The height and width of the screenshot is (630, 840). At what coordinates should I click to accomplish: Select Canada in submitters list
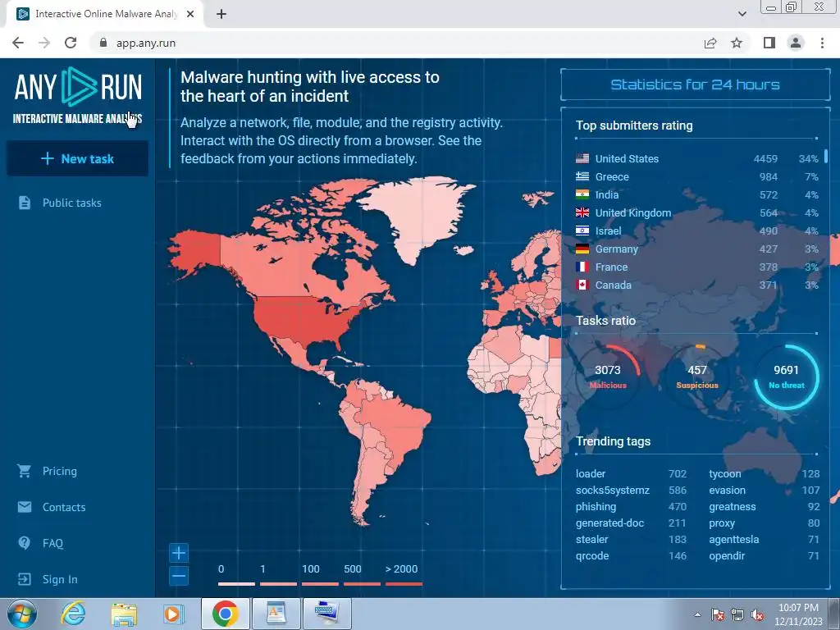696,285
